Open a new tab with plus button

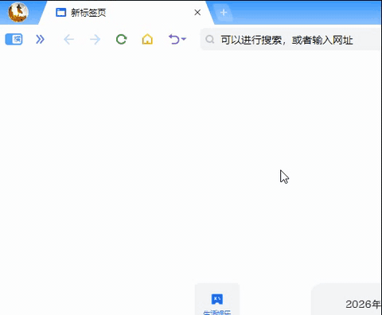(x=224, y=13)
